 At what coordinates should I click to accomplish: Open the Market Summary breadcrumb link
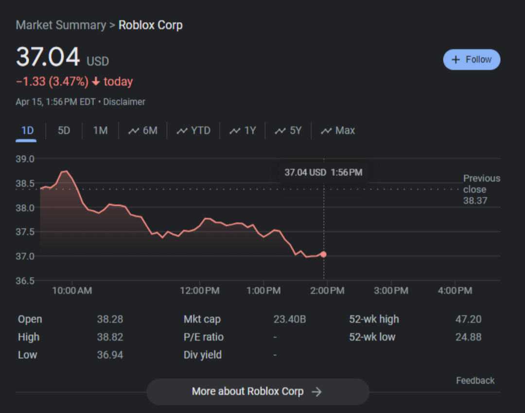(x=61, y=25)
